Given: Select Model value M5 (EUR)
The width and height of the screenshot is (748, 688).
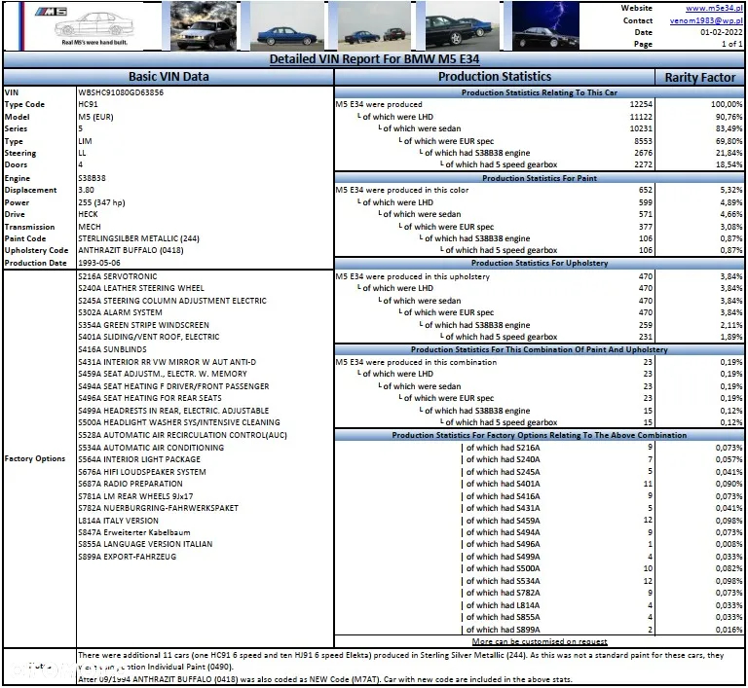Looking at the screenshot, I should 95,117.
